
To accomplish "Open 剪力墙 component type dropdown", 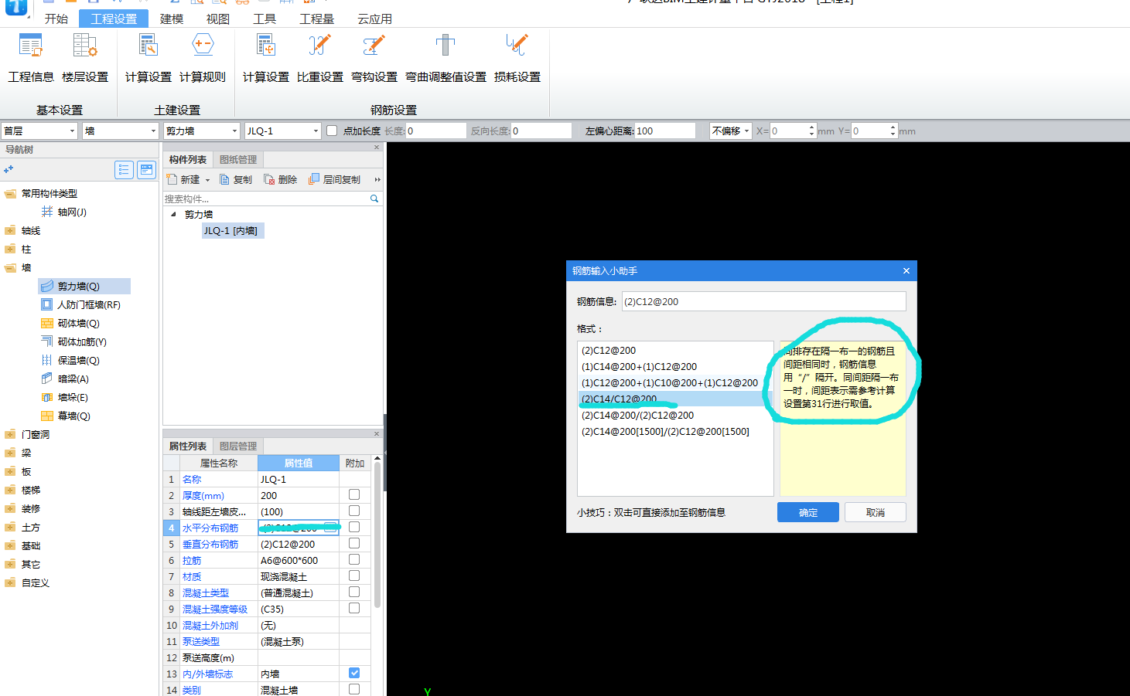I will tap(201, 131).
